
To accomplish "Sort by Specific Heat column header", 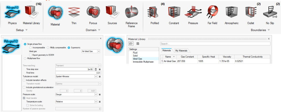I will point(208,57).
